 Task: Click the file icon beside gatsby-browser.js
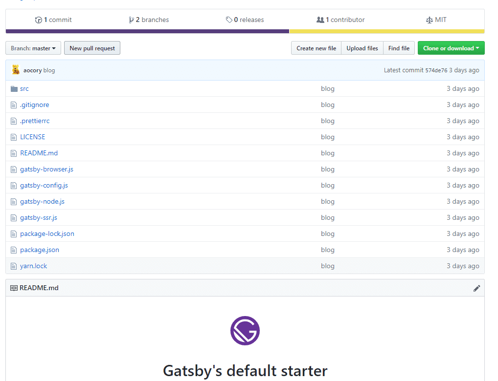[x=14, y=169]
